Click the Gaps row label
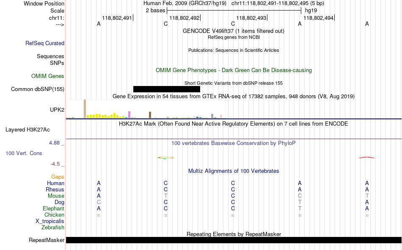Screen dimensions: 402x250 (x=58, y=177)
